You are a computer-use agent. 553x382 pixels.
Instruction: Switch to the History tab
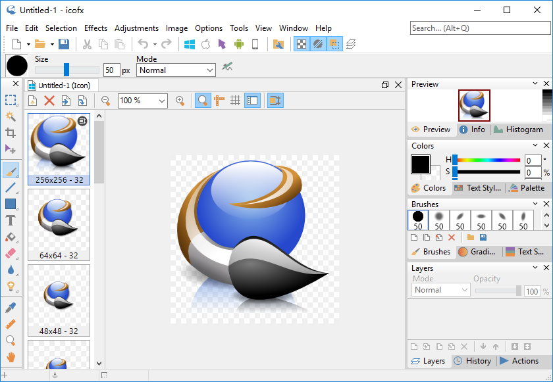(x=473, y=361)
